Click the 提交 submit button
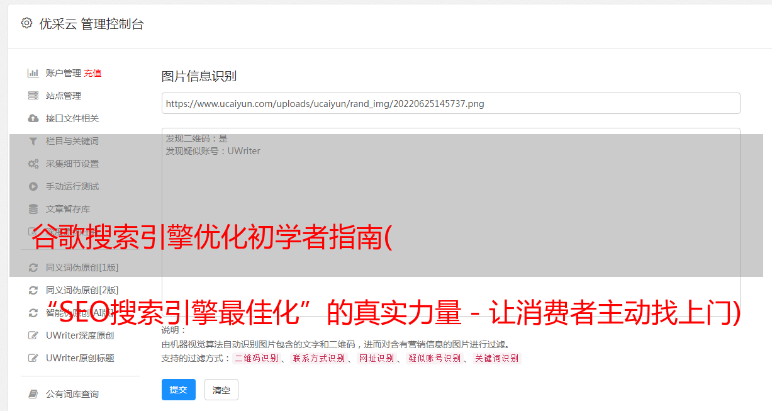The width and height of the screenshot is (772, 411). pyautogui.click(x=179, y=390)
